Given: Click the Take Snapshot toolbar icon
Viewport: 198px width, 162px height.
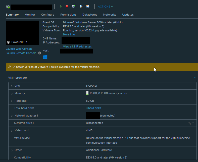Looking at the screenshot, I should tap(88, 6).
